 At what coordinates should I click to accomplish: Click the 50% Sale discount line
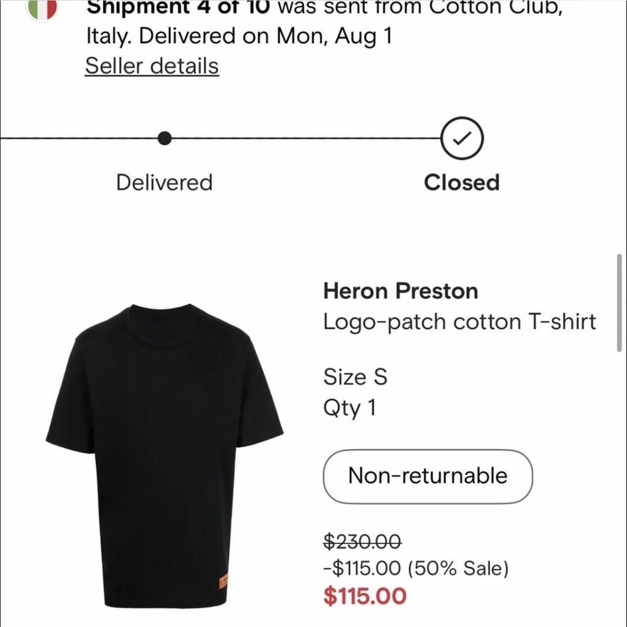click(x=415, y=568)
